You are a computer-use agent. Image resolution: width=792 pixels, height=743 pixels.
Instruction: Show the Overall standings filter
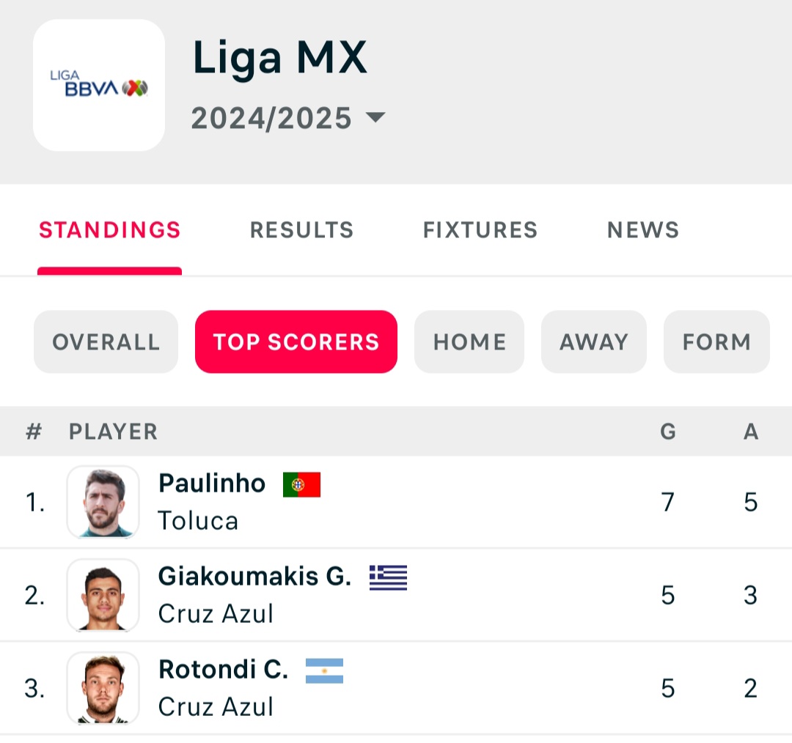point(106,342)
